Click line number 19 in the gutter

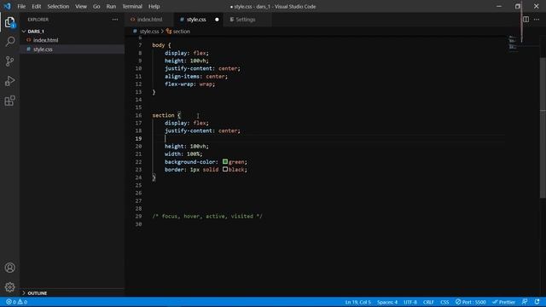[138, 138]
